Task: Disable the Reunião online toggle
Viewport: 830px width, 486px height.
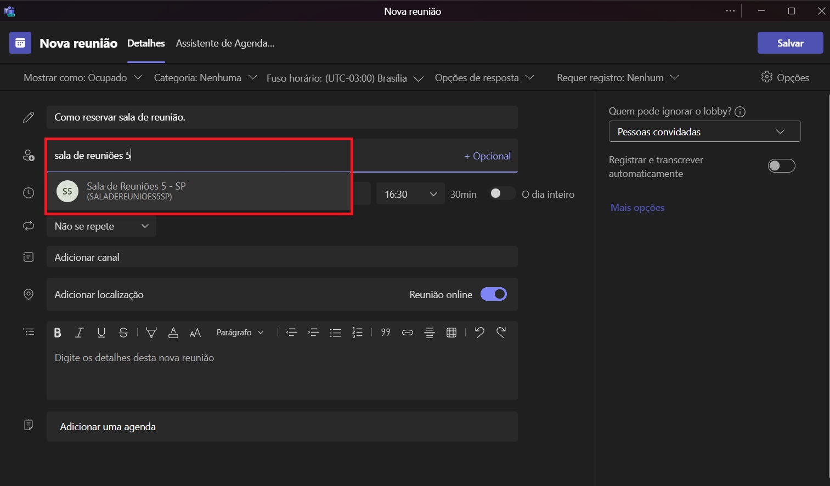Action: [494, 294]
